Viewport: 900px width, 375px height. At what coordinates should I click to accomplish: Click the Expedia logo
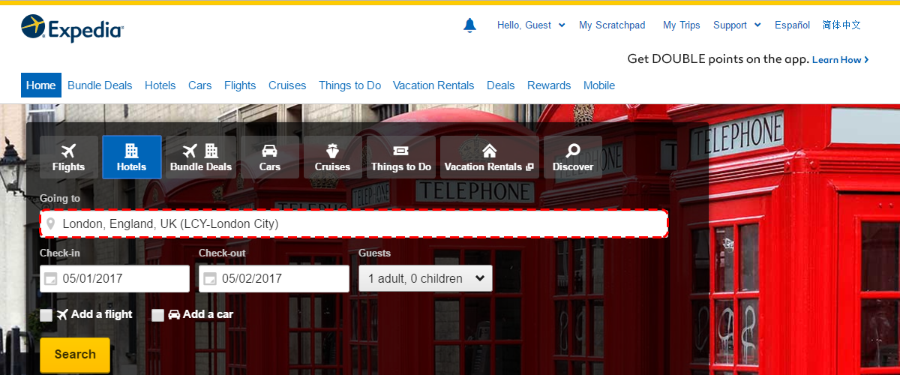(x=73, y=28)
